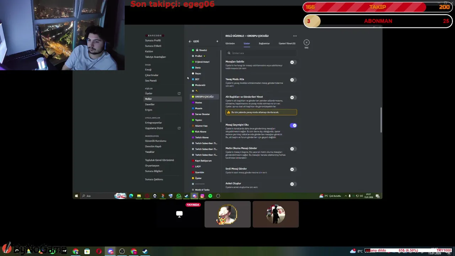Image resolution: width=455 pixels, height=256 pixels.
Task: Switch to the Bağlantılar tab
Action: 264,43
